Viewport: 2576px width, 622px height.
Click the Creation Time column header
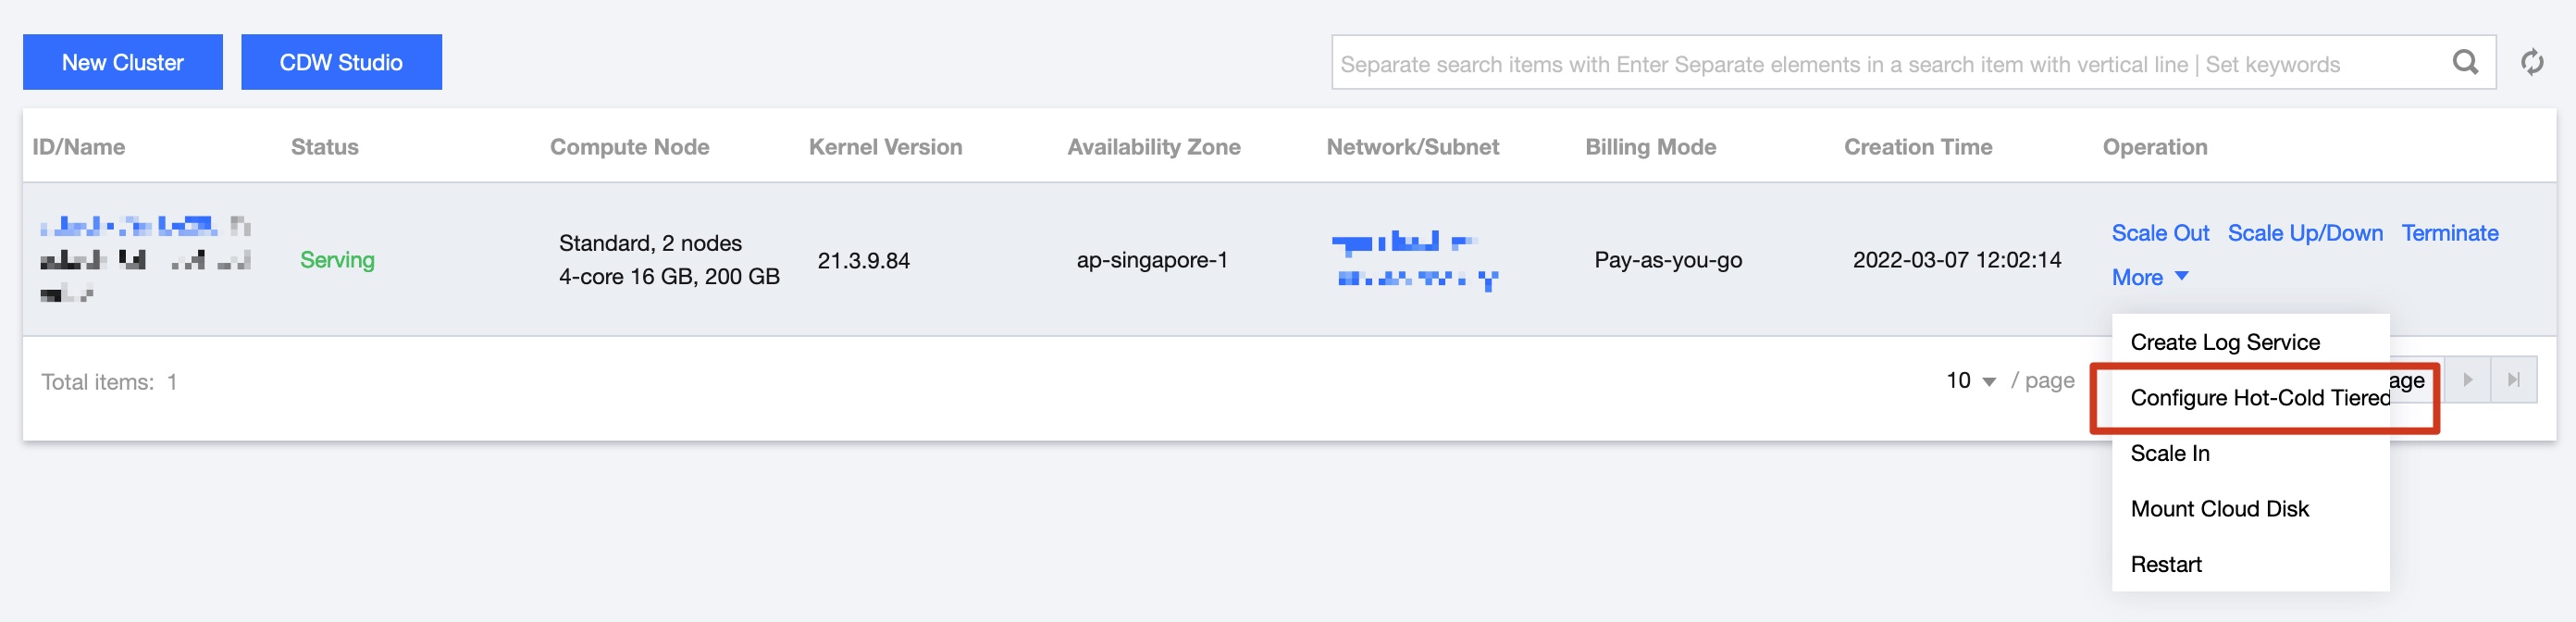(1917, 147)
